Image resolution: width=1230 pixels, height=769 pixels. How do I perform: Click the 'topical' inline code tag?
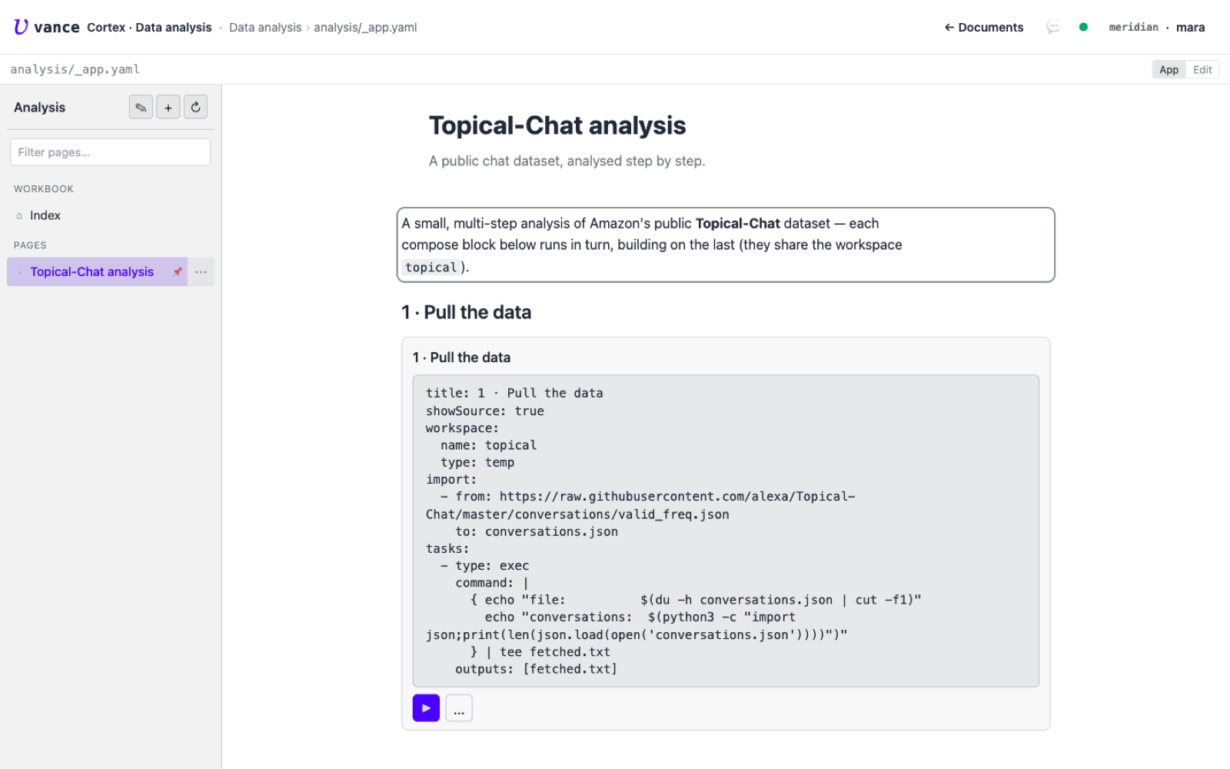click(x=431, y=268)
